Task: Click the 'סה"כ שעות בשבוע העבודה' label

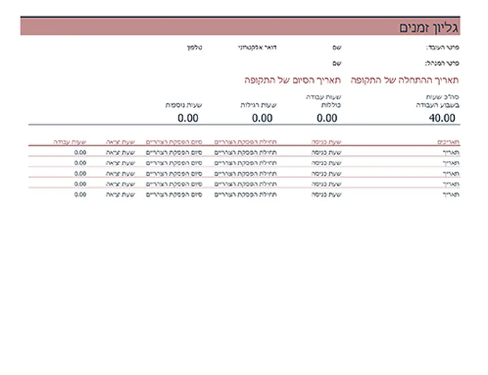Action: (437, 101)
